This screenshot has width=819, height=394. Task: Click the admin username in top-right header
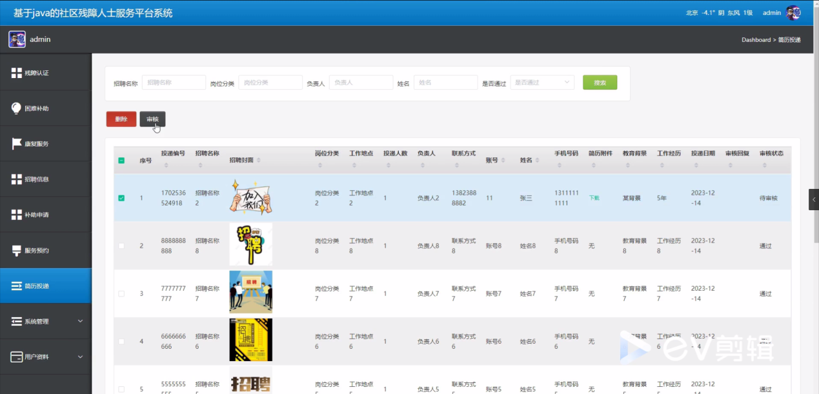(772, 13)
